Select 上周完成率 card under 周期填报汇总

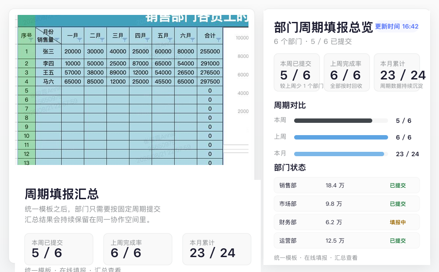(x=138, y=249)
